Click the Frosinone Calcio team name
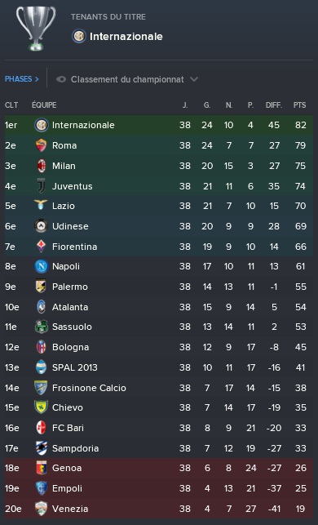 [89, 388]
